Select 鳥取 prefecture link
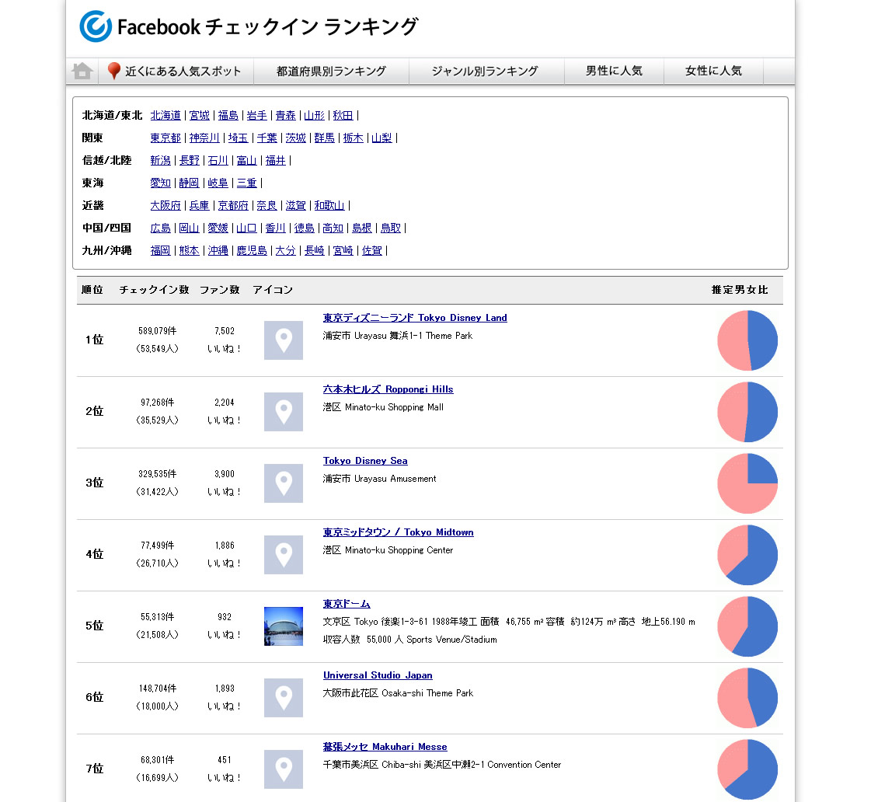The height and width of the screenshot is (802, 871). [x=391, y=228]
